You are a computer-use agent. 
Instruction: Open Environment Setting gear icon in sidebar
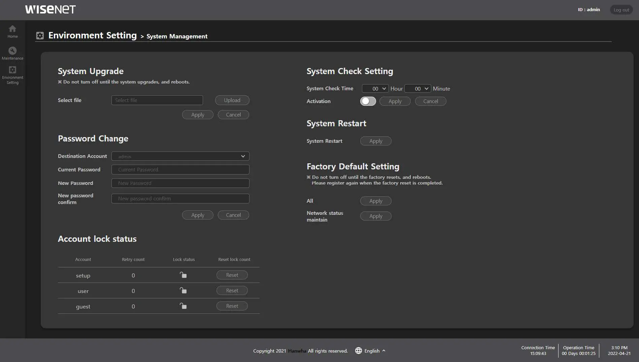(12, 70)
